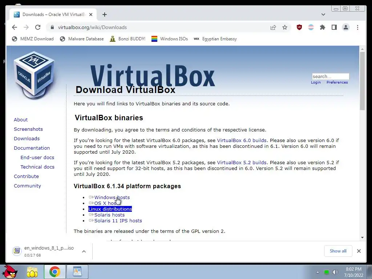The width and height of the screenshot is (372, 279).
Task: Open the Chrome three-dot menu
Action: click(357, 27)
